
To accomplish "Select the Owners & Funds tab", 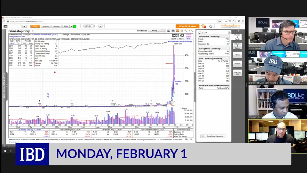I will point(237,37).
